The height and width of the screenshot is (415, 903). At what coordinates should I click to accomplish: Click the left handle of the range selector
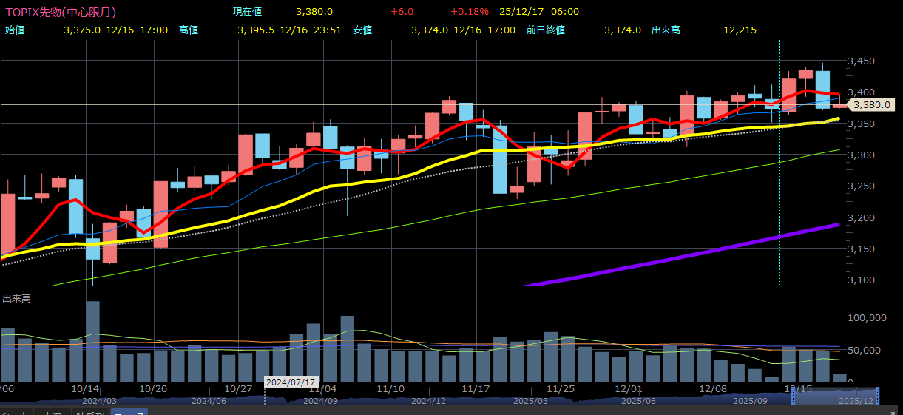point(794,397)
